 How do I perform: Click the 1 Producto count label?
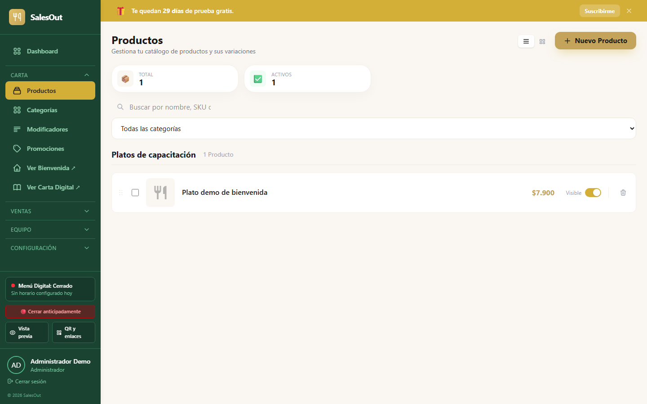(218, 154)
